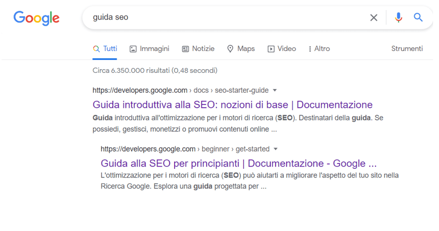Open the Strumenti search tools
Viewport: 439px width, 231px height.
tap(407, 49)
